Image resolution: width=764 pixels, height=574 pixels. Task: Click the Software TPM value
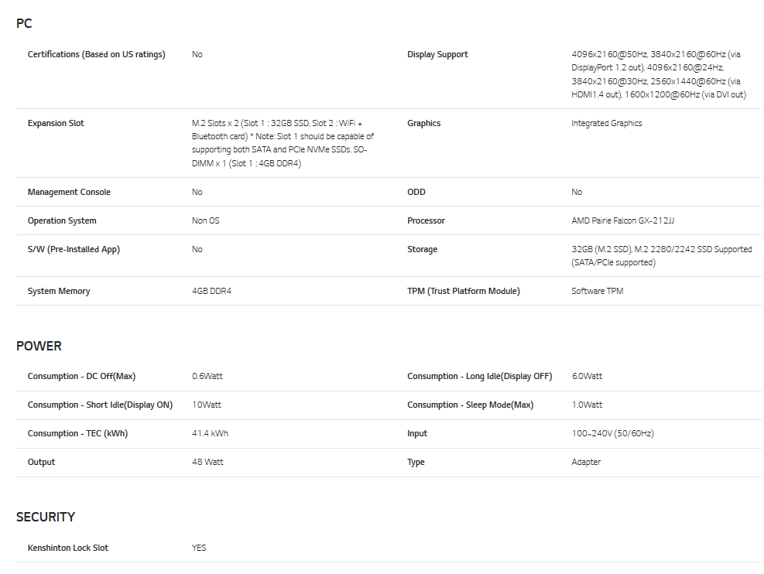click(597, 292)
